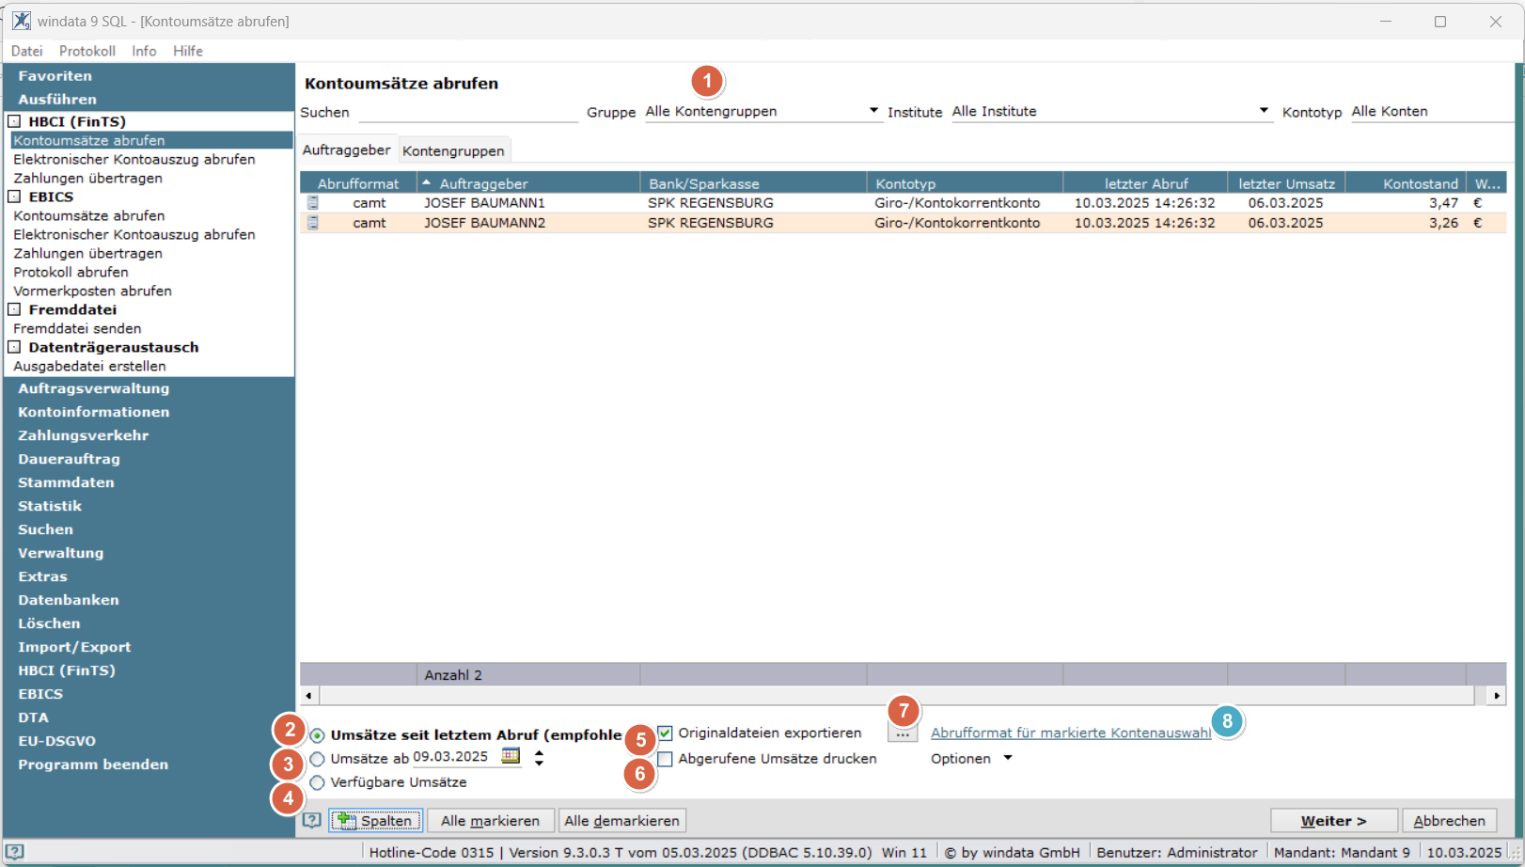Click the camt document icon for JOSEF BAUMANN1
This screenshot has height=867, width=1525.
pyautogui.click(x=313, y=203)
